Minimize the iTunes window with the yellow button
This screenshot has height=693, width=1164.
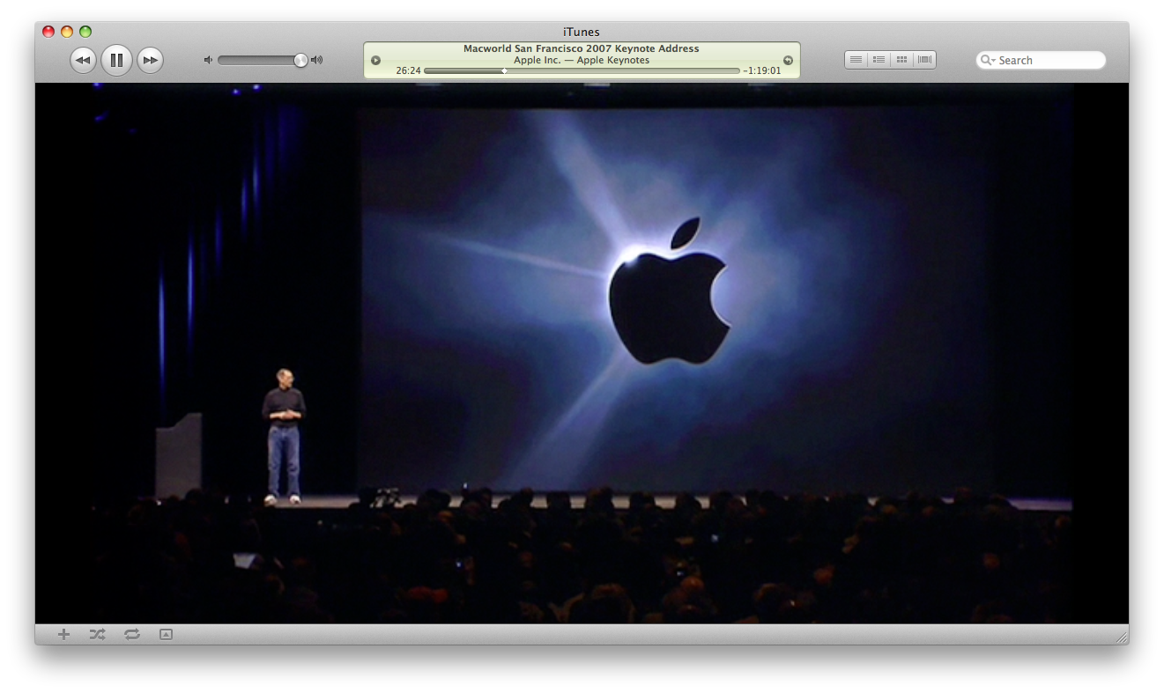[67, 32]
